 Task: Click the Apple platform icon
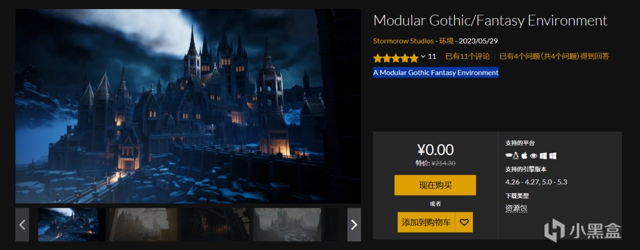tap(524, 156)
